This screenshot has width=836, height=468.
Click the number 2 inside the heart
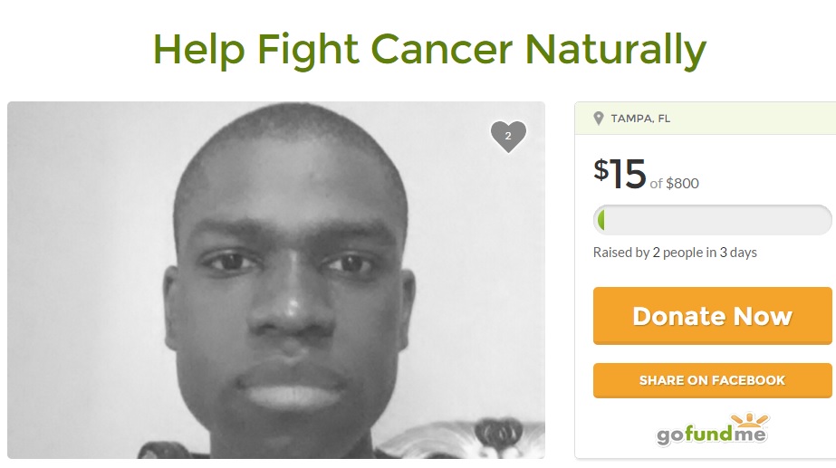pos(508,136)
